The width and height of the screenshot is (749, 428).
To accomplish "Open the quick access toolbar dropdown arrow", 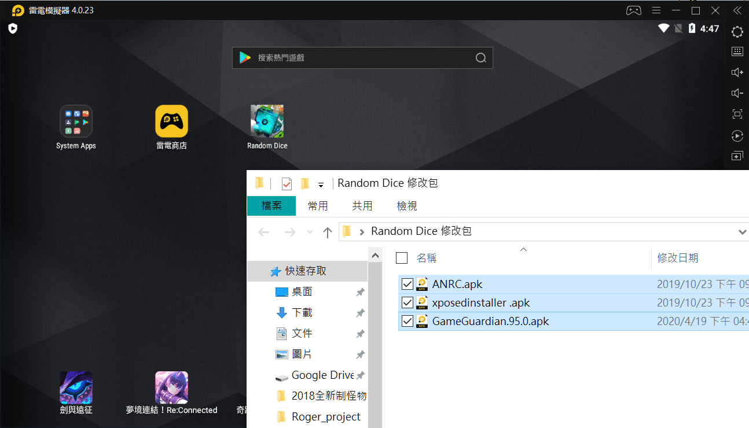I will click(x=321, y=185).
